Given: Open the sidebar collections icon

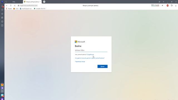Looking at the screenshot, I should (2, 17).
